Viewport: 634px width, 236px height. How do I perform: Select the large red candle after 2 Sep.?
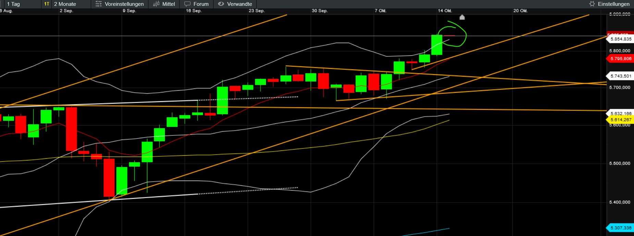pos(71,129)
